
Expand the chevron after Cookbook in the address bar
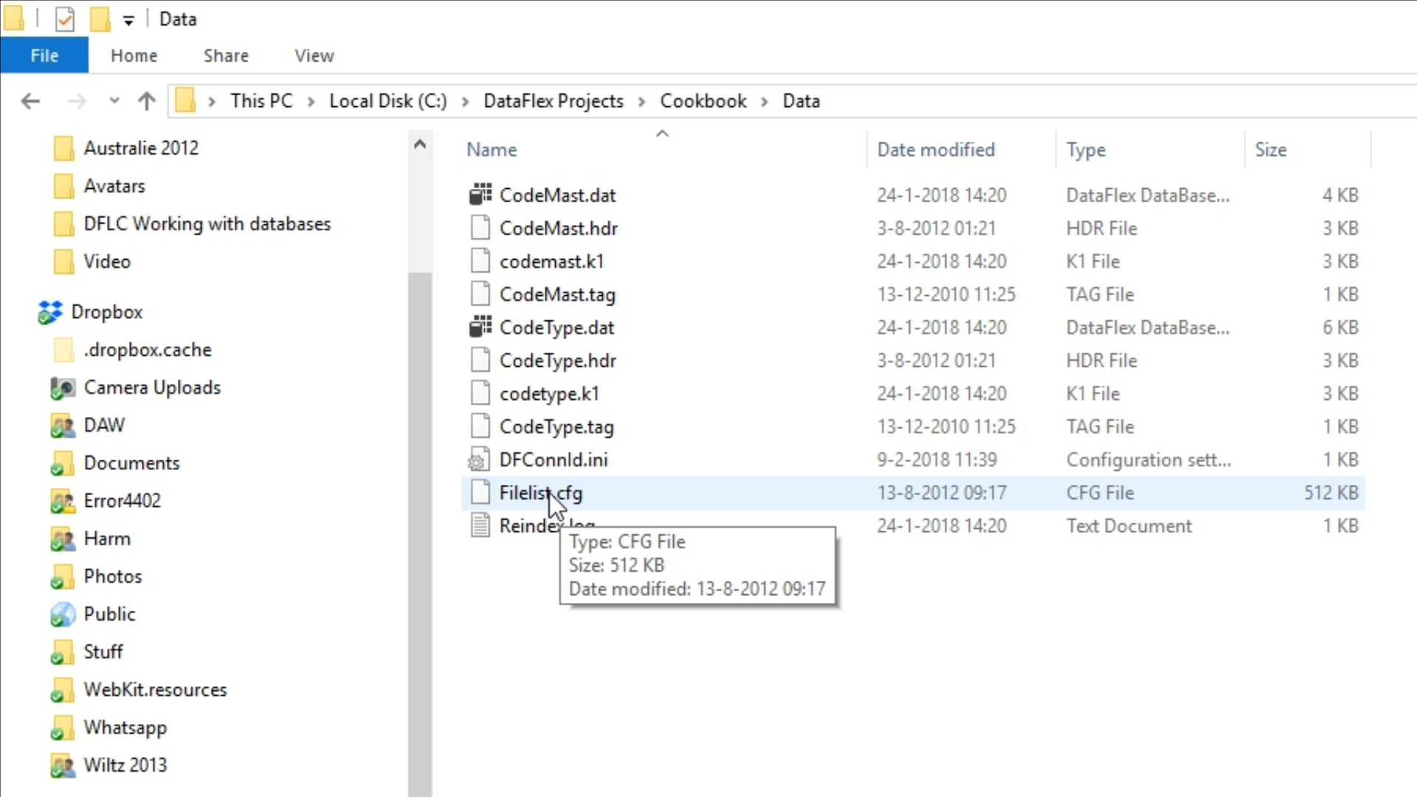(x=765, y=102)
